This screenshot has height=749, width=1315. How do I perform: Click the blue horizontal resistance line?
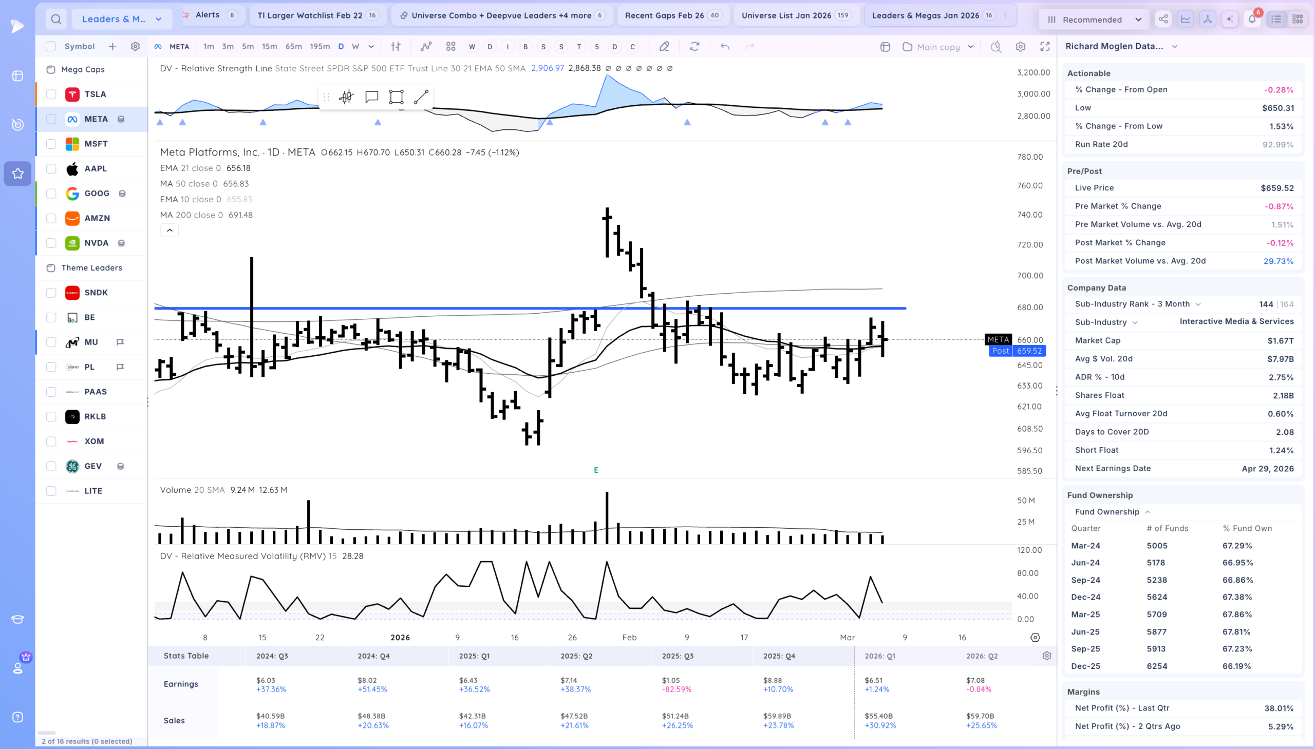530,308
